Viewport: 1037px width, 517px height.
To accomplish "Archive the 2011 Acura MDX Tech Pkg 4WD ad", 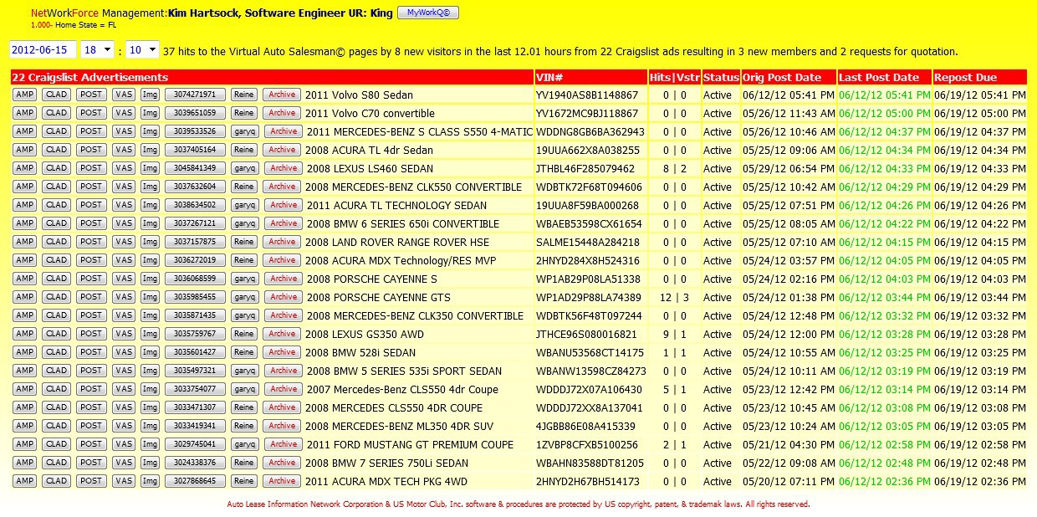I will pos(282,481).
